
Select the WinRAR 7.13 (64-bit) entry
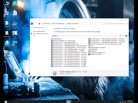tap(95, 54)
